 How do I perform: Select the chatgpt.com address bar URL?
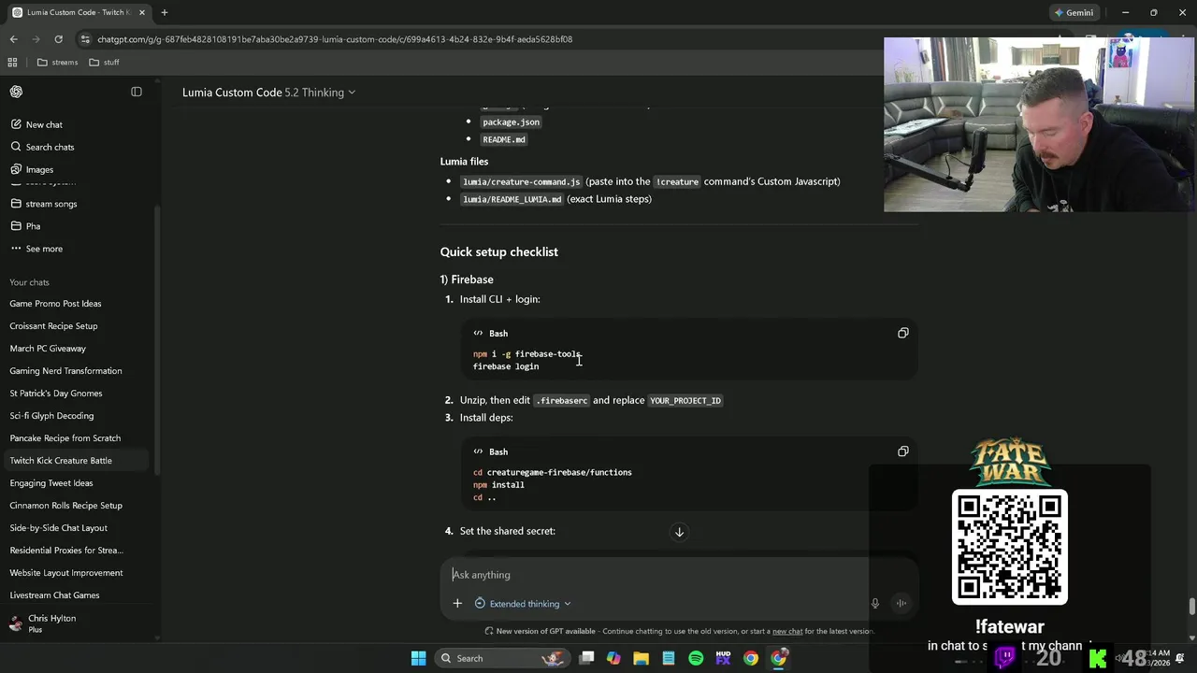(335, 39)
